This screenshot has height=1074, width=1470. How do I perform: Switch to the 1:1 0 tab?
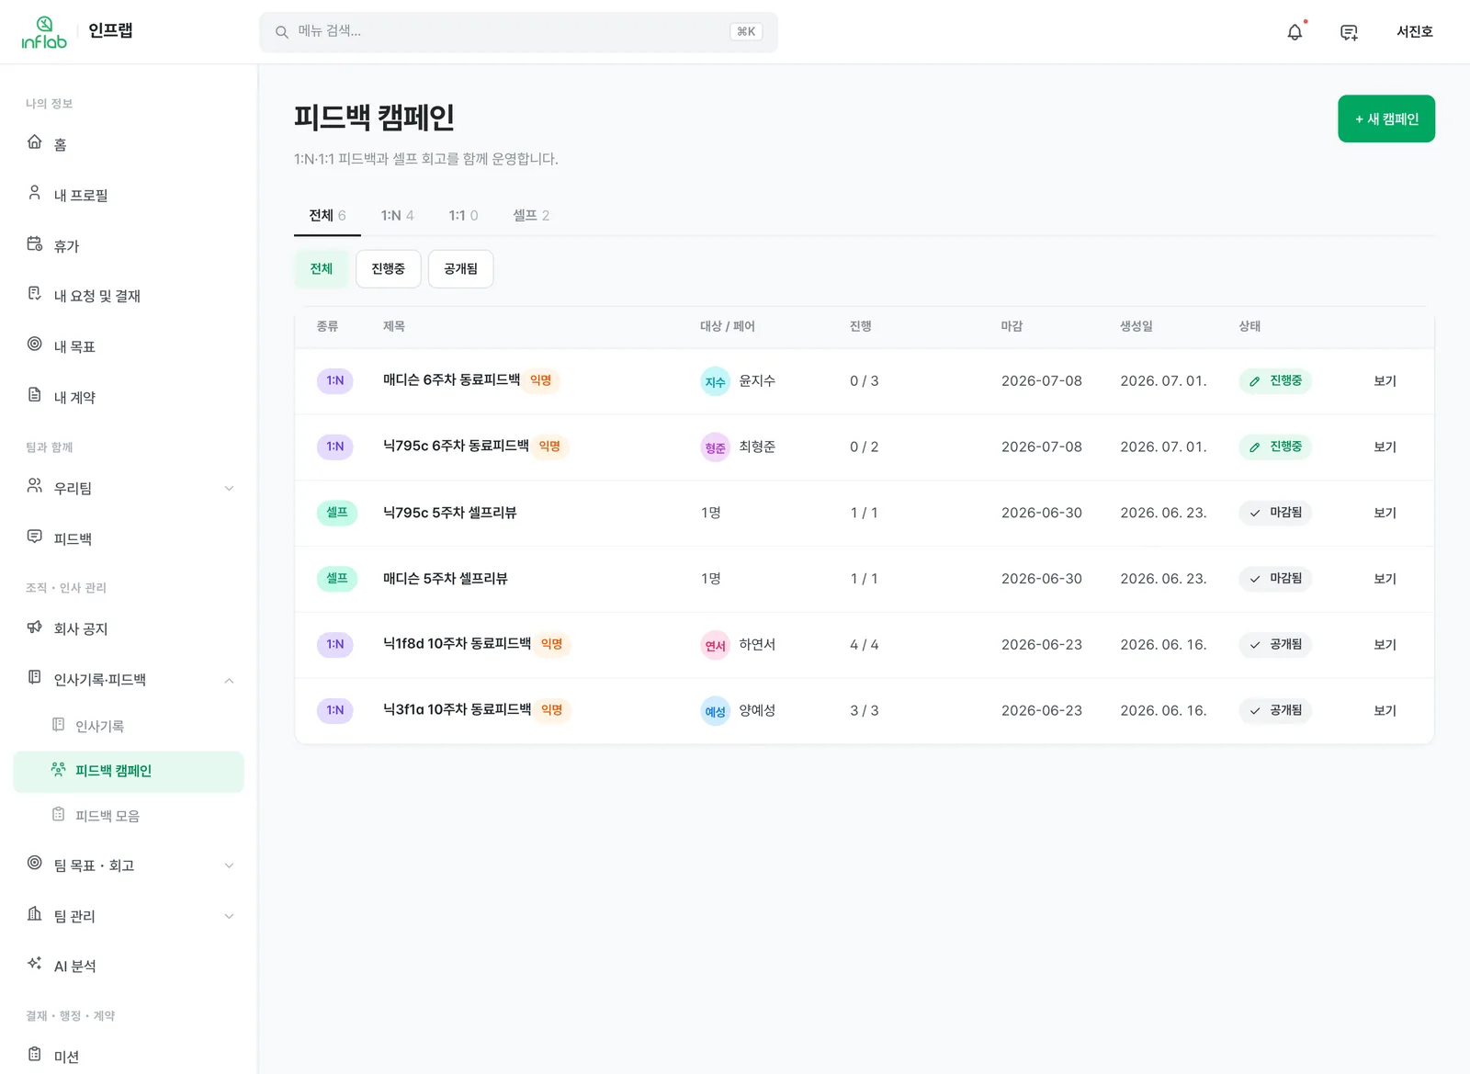click(x=463, y=215)
